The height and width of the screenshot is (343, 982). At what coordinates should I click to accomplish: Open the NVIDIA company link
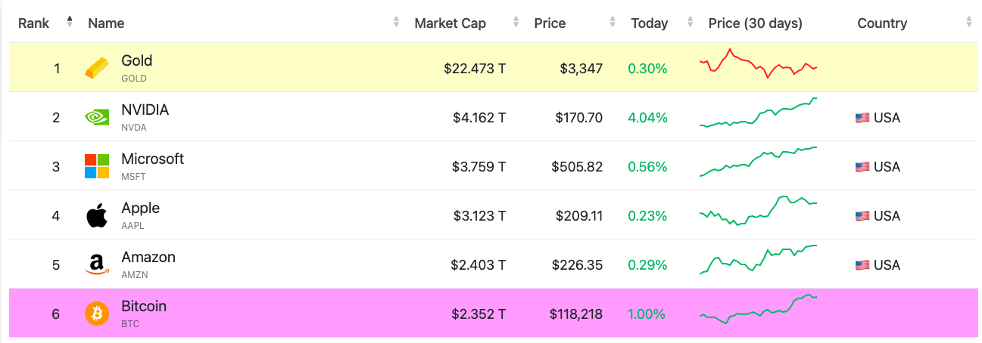(x=145, y=110)
